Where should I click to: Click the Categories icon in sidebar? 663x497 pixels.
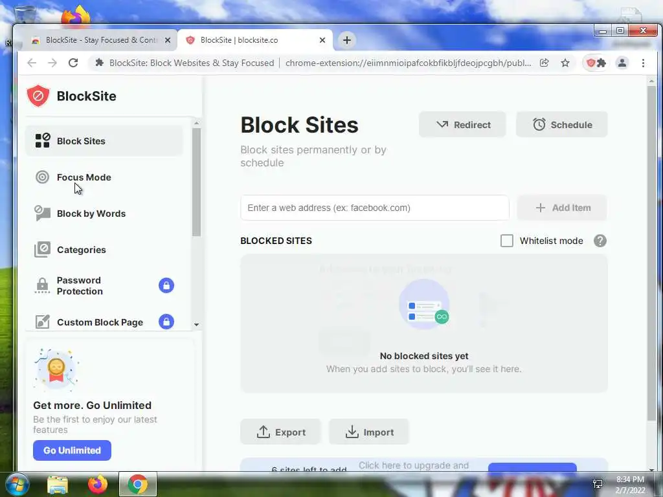[42, 249]
